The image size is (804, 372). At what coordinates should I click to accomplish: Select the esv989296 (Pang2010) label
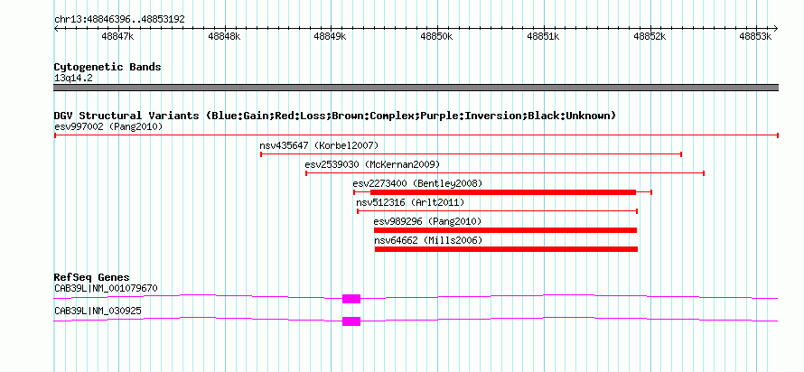427,221
